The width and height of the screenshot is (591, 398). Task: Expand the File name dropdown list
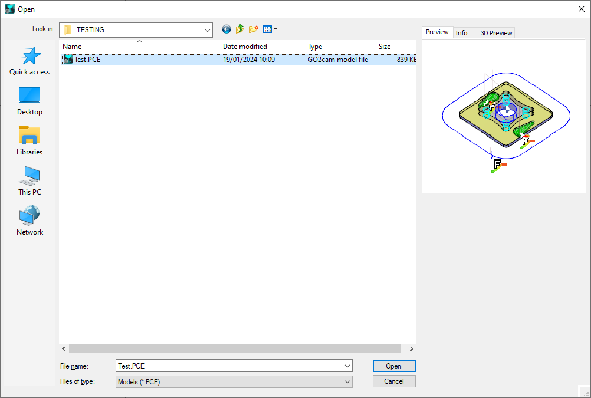click(x=347, y=366)
